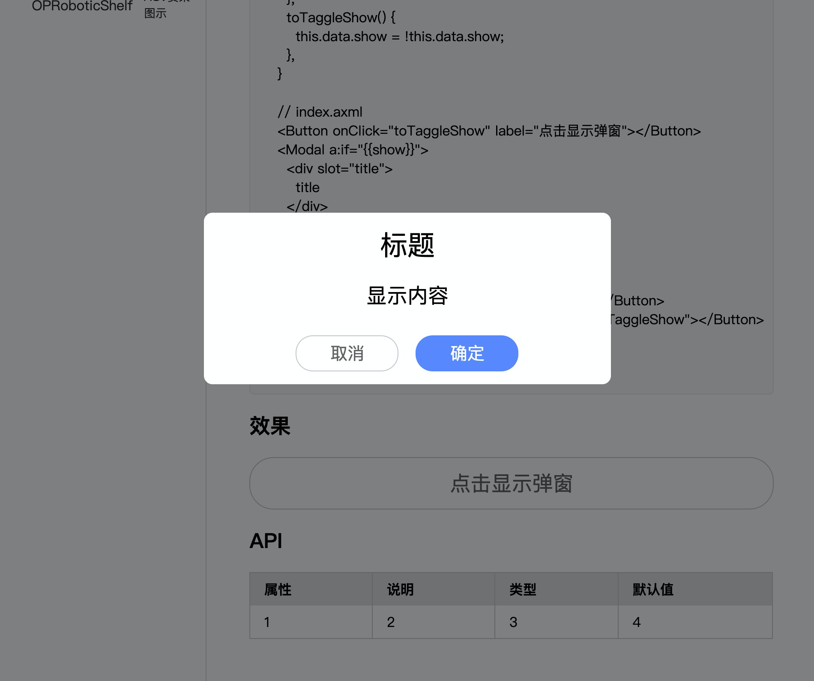Screen dimensions: 814x681
Task: Click the code line "<Modal a:if="{{show}}">"
Action: tap(353, 150)
